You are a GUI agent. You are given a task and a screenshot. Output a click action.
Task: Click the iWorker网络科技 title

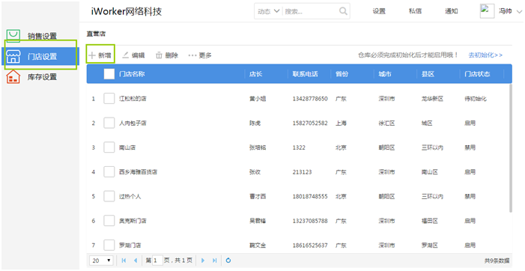point(127,11)
